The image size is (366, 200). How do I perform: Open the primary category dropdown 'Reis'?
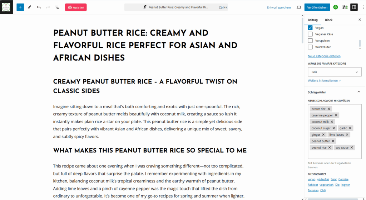(335, 72)
